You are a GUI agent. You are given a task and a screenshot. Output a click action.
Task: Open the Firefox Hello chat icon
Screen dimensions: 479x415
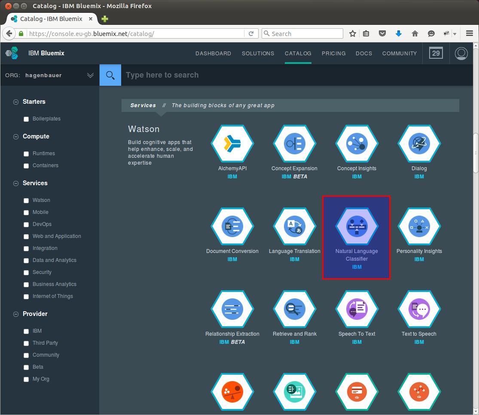tap(431, 33)
